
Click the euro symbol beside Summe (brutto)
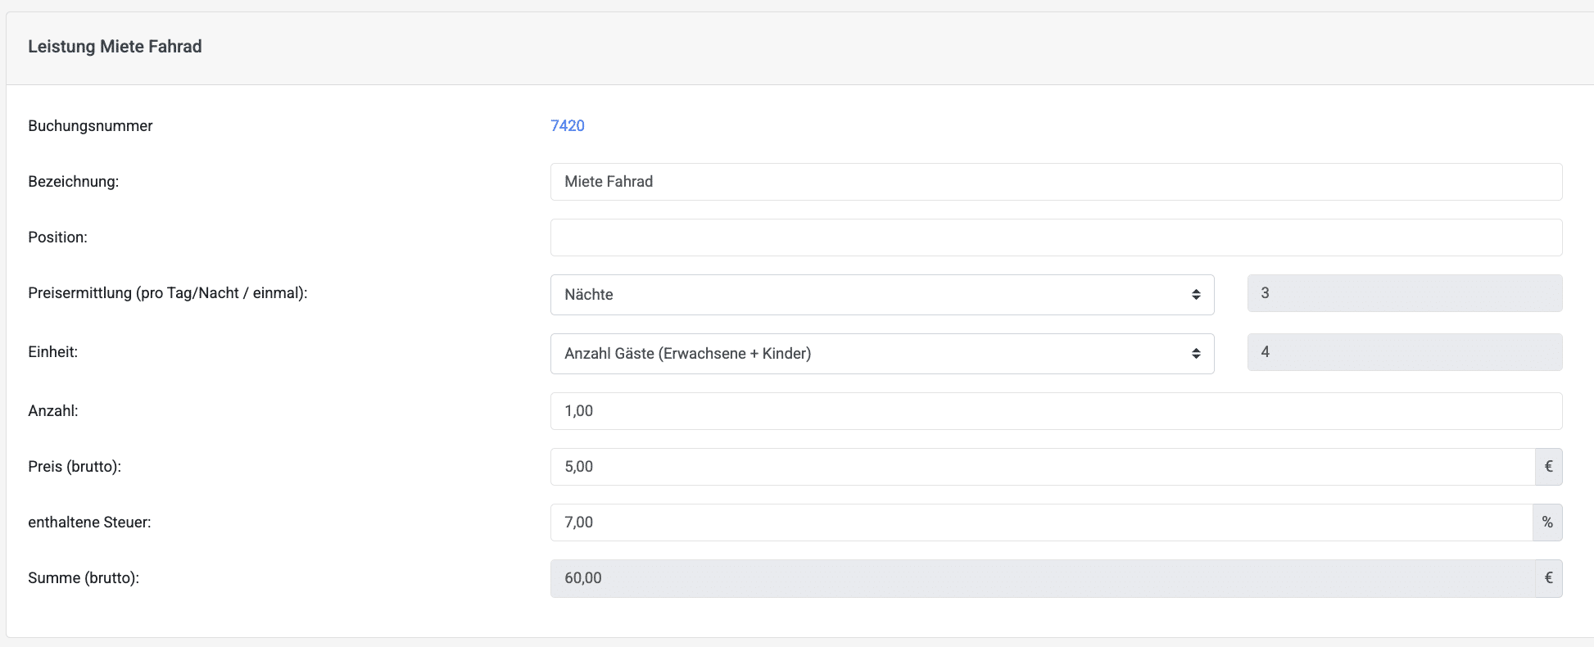(1548, 578)
